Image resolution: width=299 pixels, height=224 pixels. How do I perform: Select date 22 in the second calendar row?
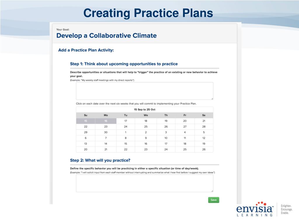[86, 127]
